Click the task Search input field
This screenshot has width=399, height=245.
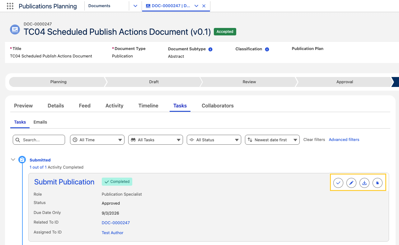pyautogui.click(x=39, y=140)
